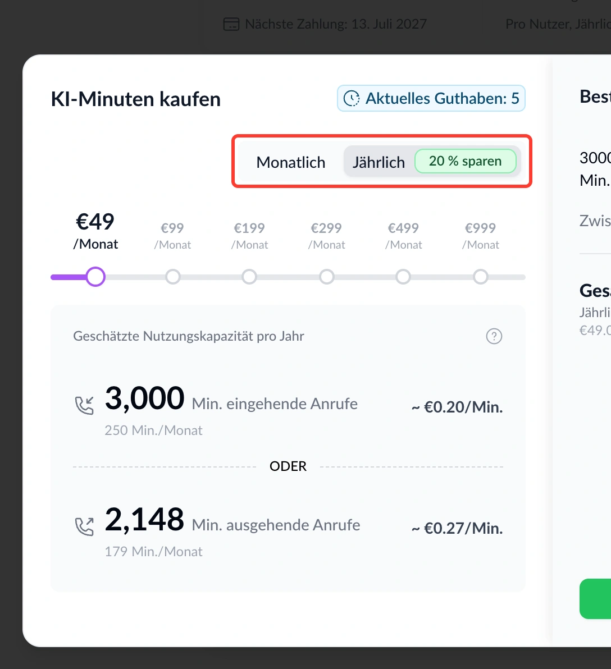The width and height of the screenshot is (611, 669).
Task: Click the ~ €0.20/Min. rate
Action: (x=457, y=407)
